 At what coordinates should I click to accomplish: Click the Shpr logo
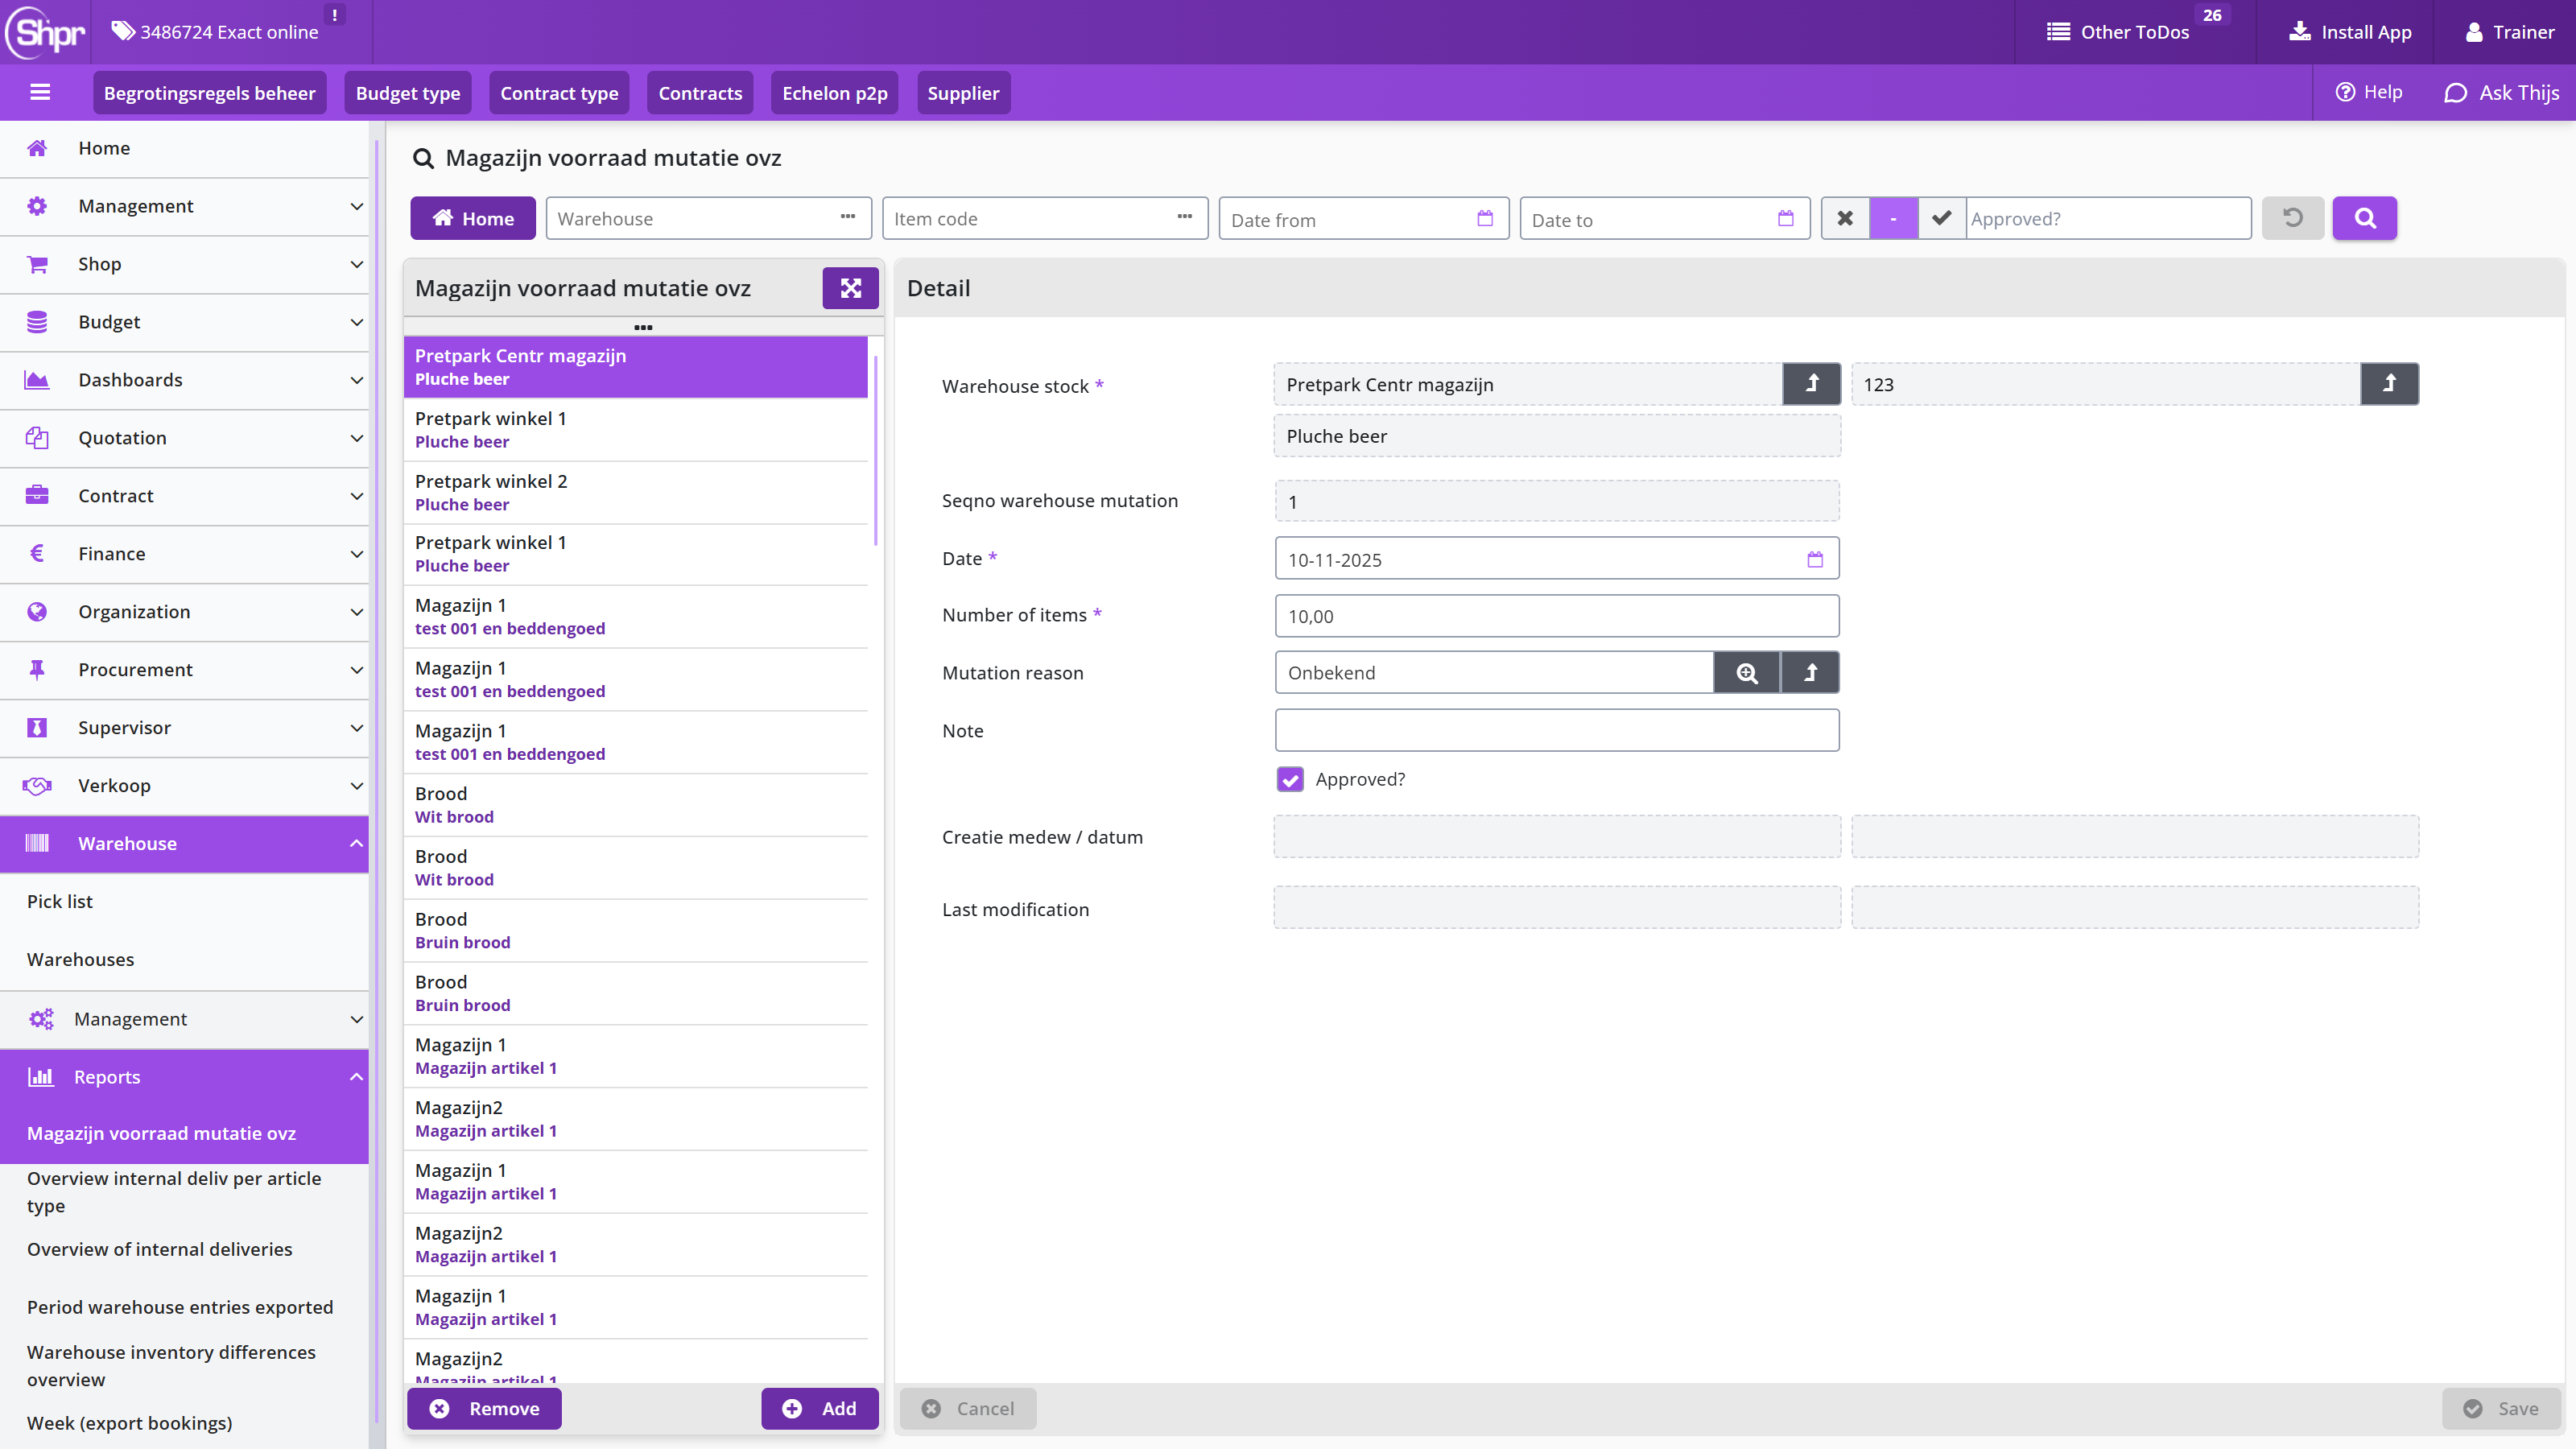coord(46,32)
